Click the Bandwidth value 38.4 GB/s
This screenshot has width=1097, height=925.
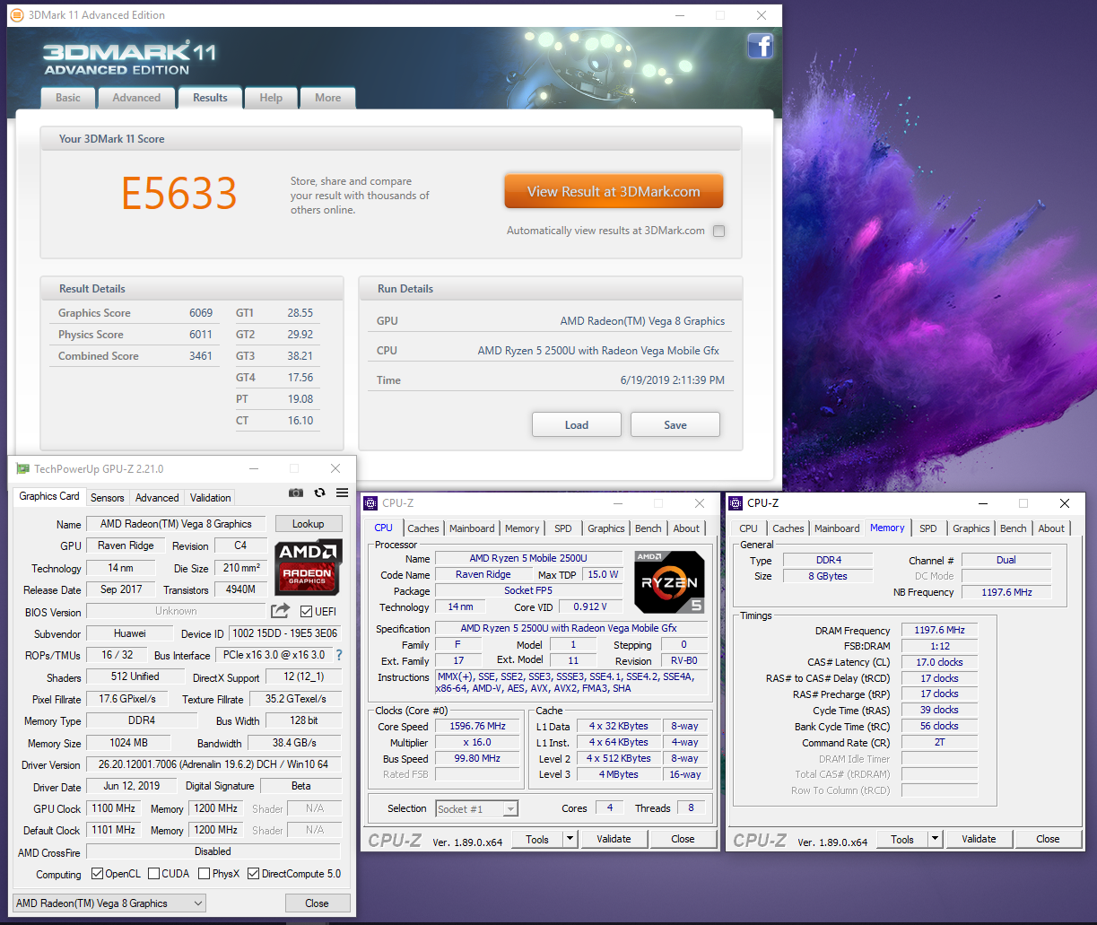coord(294,743)
